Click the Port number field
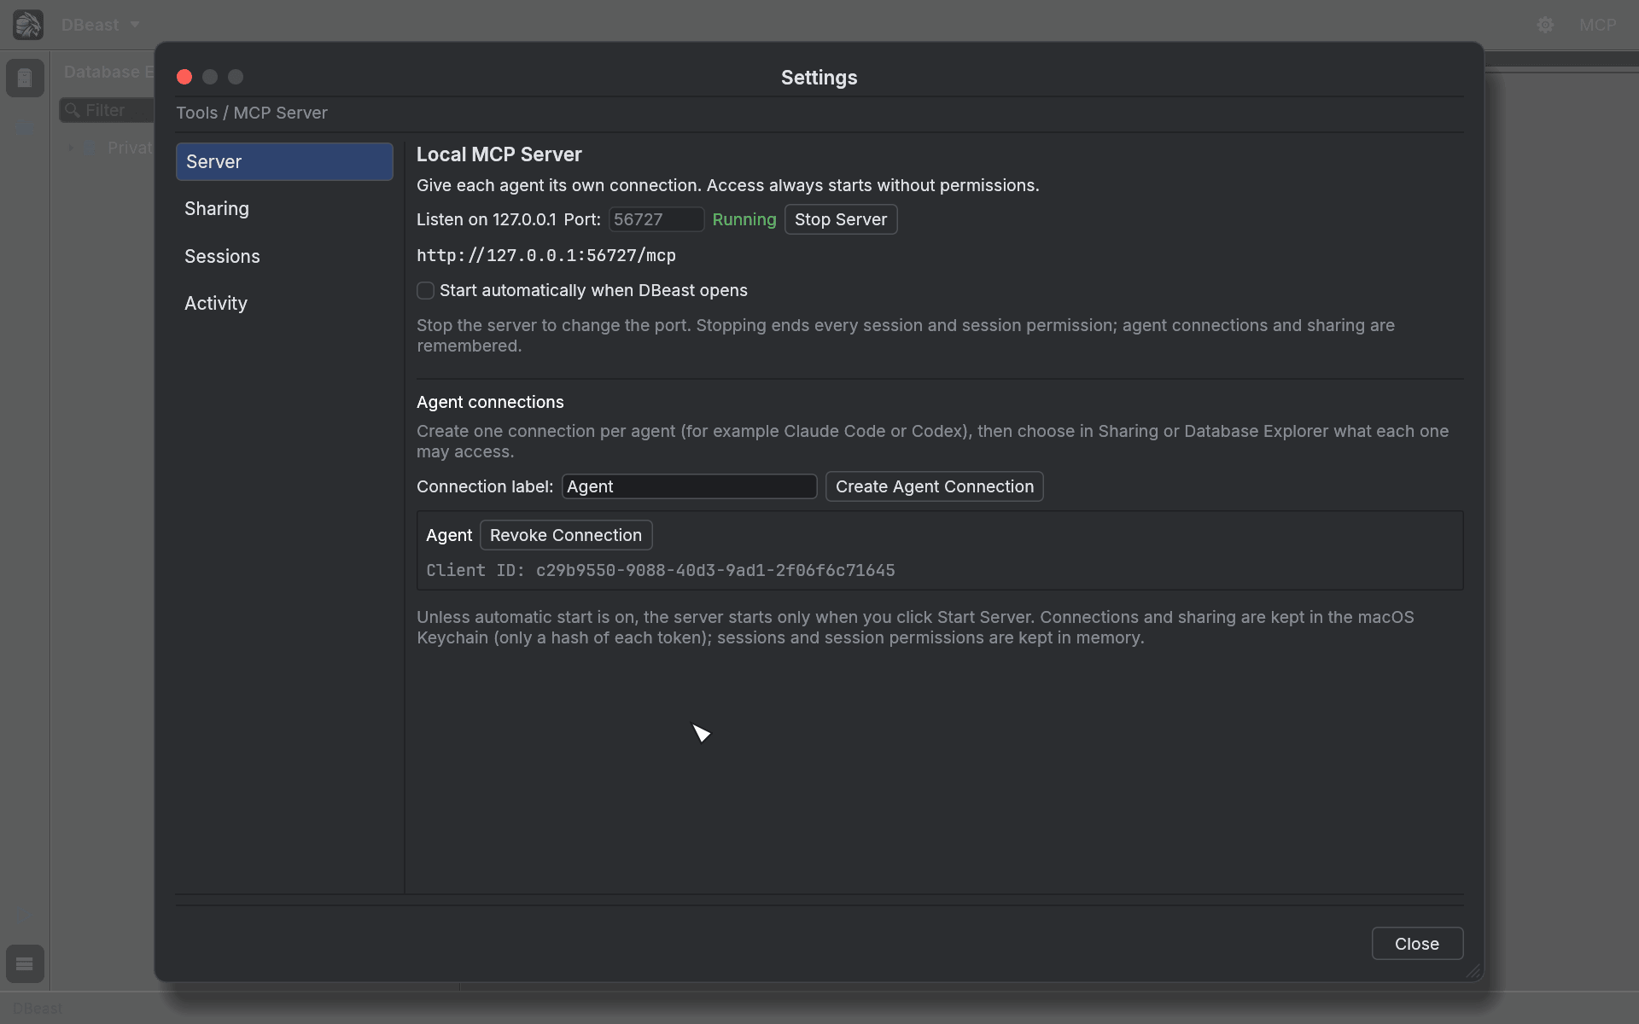The image size is (1639, 1024). pos(656,219)
